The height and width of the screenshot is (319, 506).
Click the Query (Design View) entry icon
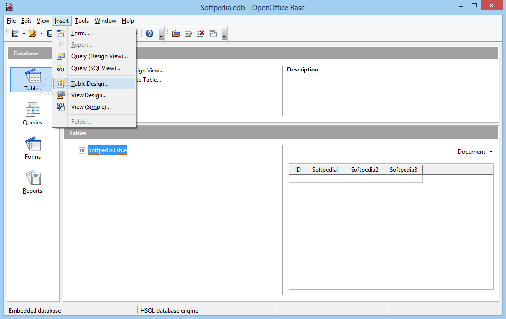(60, 56)
